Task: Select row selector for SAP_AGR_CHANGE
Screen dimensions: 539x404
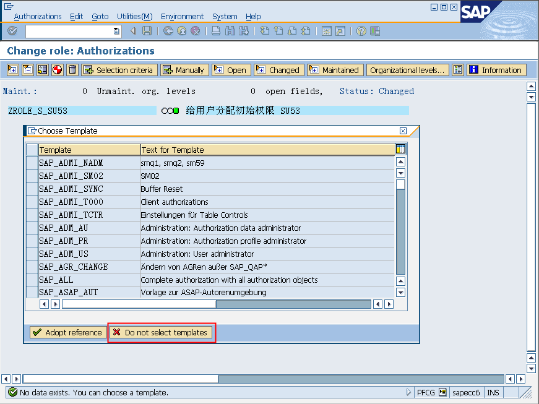Action: 32,267
